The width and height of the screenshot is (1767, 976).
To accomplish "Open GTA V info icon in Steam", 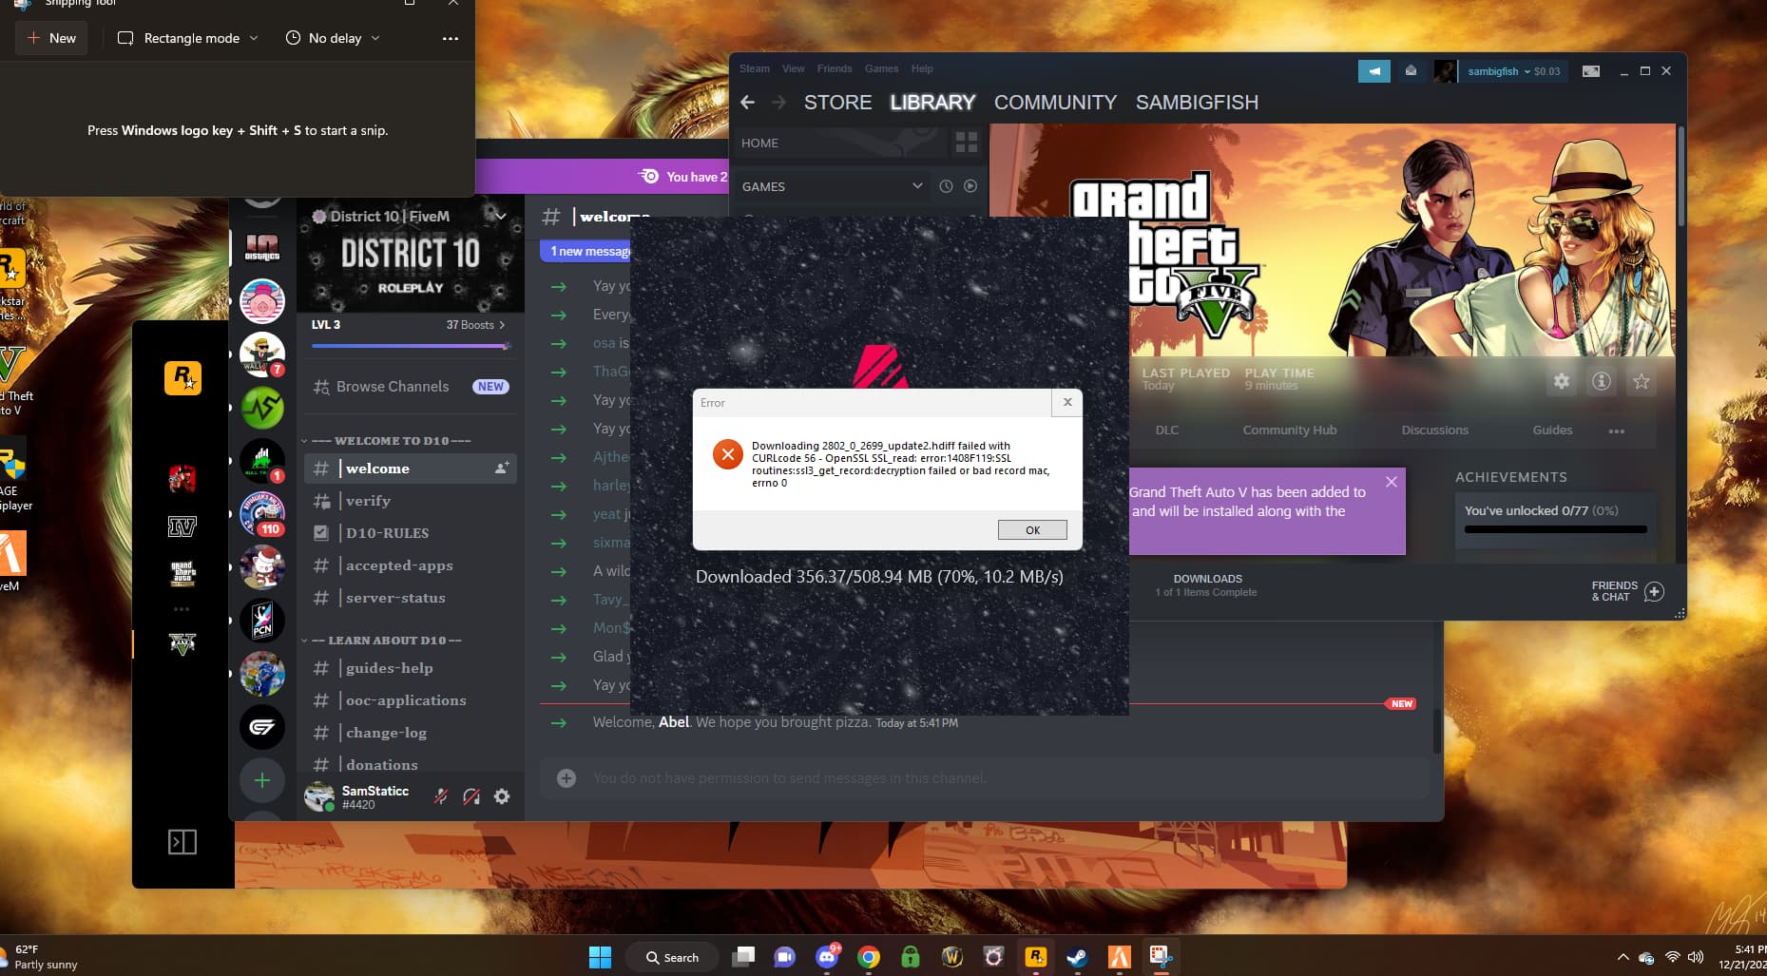I will point(1602,381).
